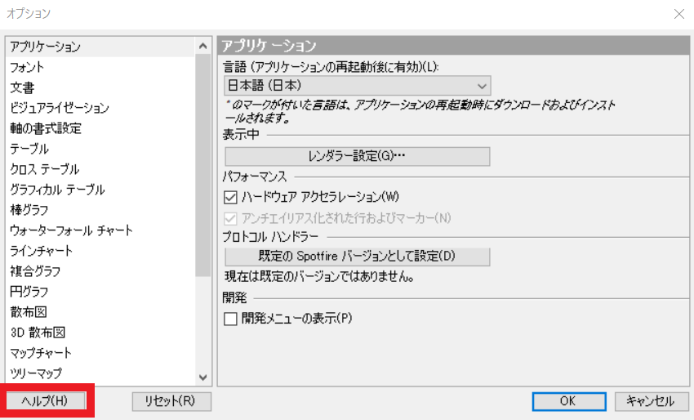Select ツリーマップ in the list
Viewport: 694px width, 420px height.
(x=100, y=373)
